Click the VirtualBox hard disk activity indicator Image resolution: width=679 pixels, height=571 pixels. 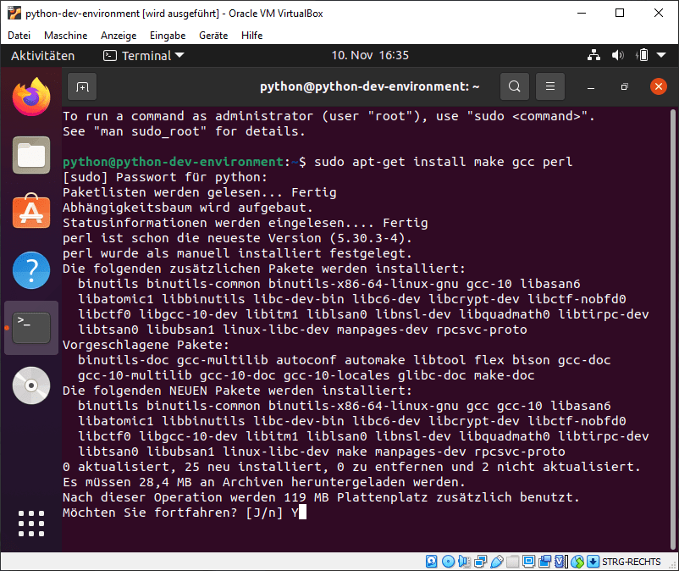click(431, 562)
